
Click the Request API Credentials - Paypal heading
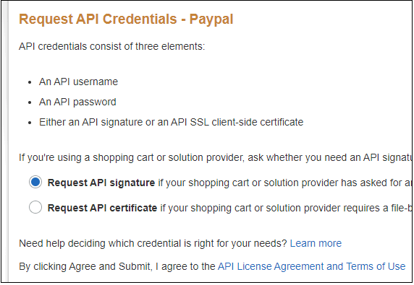[126, 19]
